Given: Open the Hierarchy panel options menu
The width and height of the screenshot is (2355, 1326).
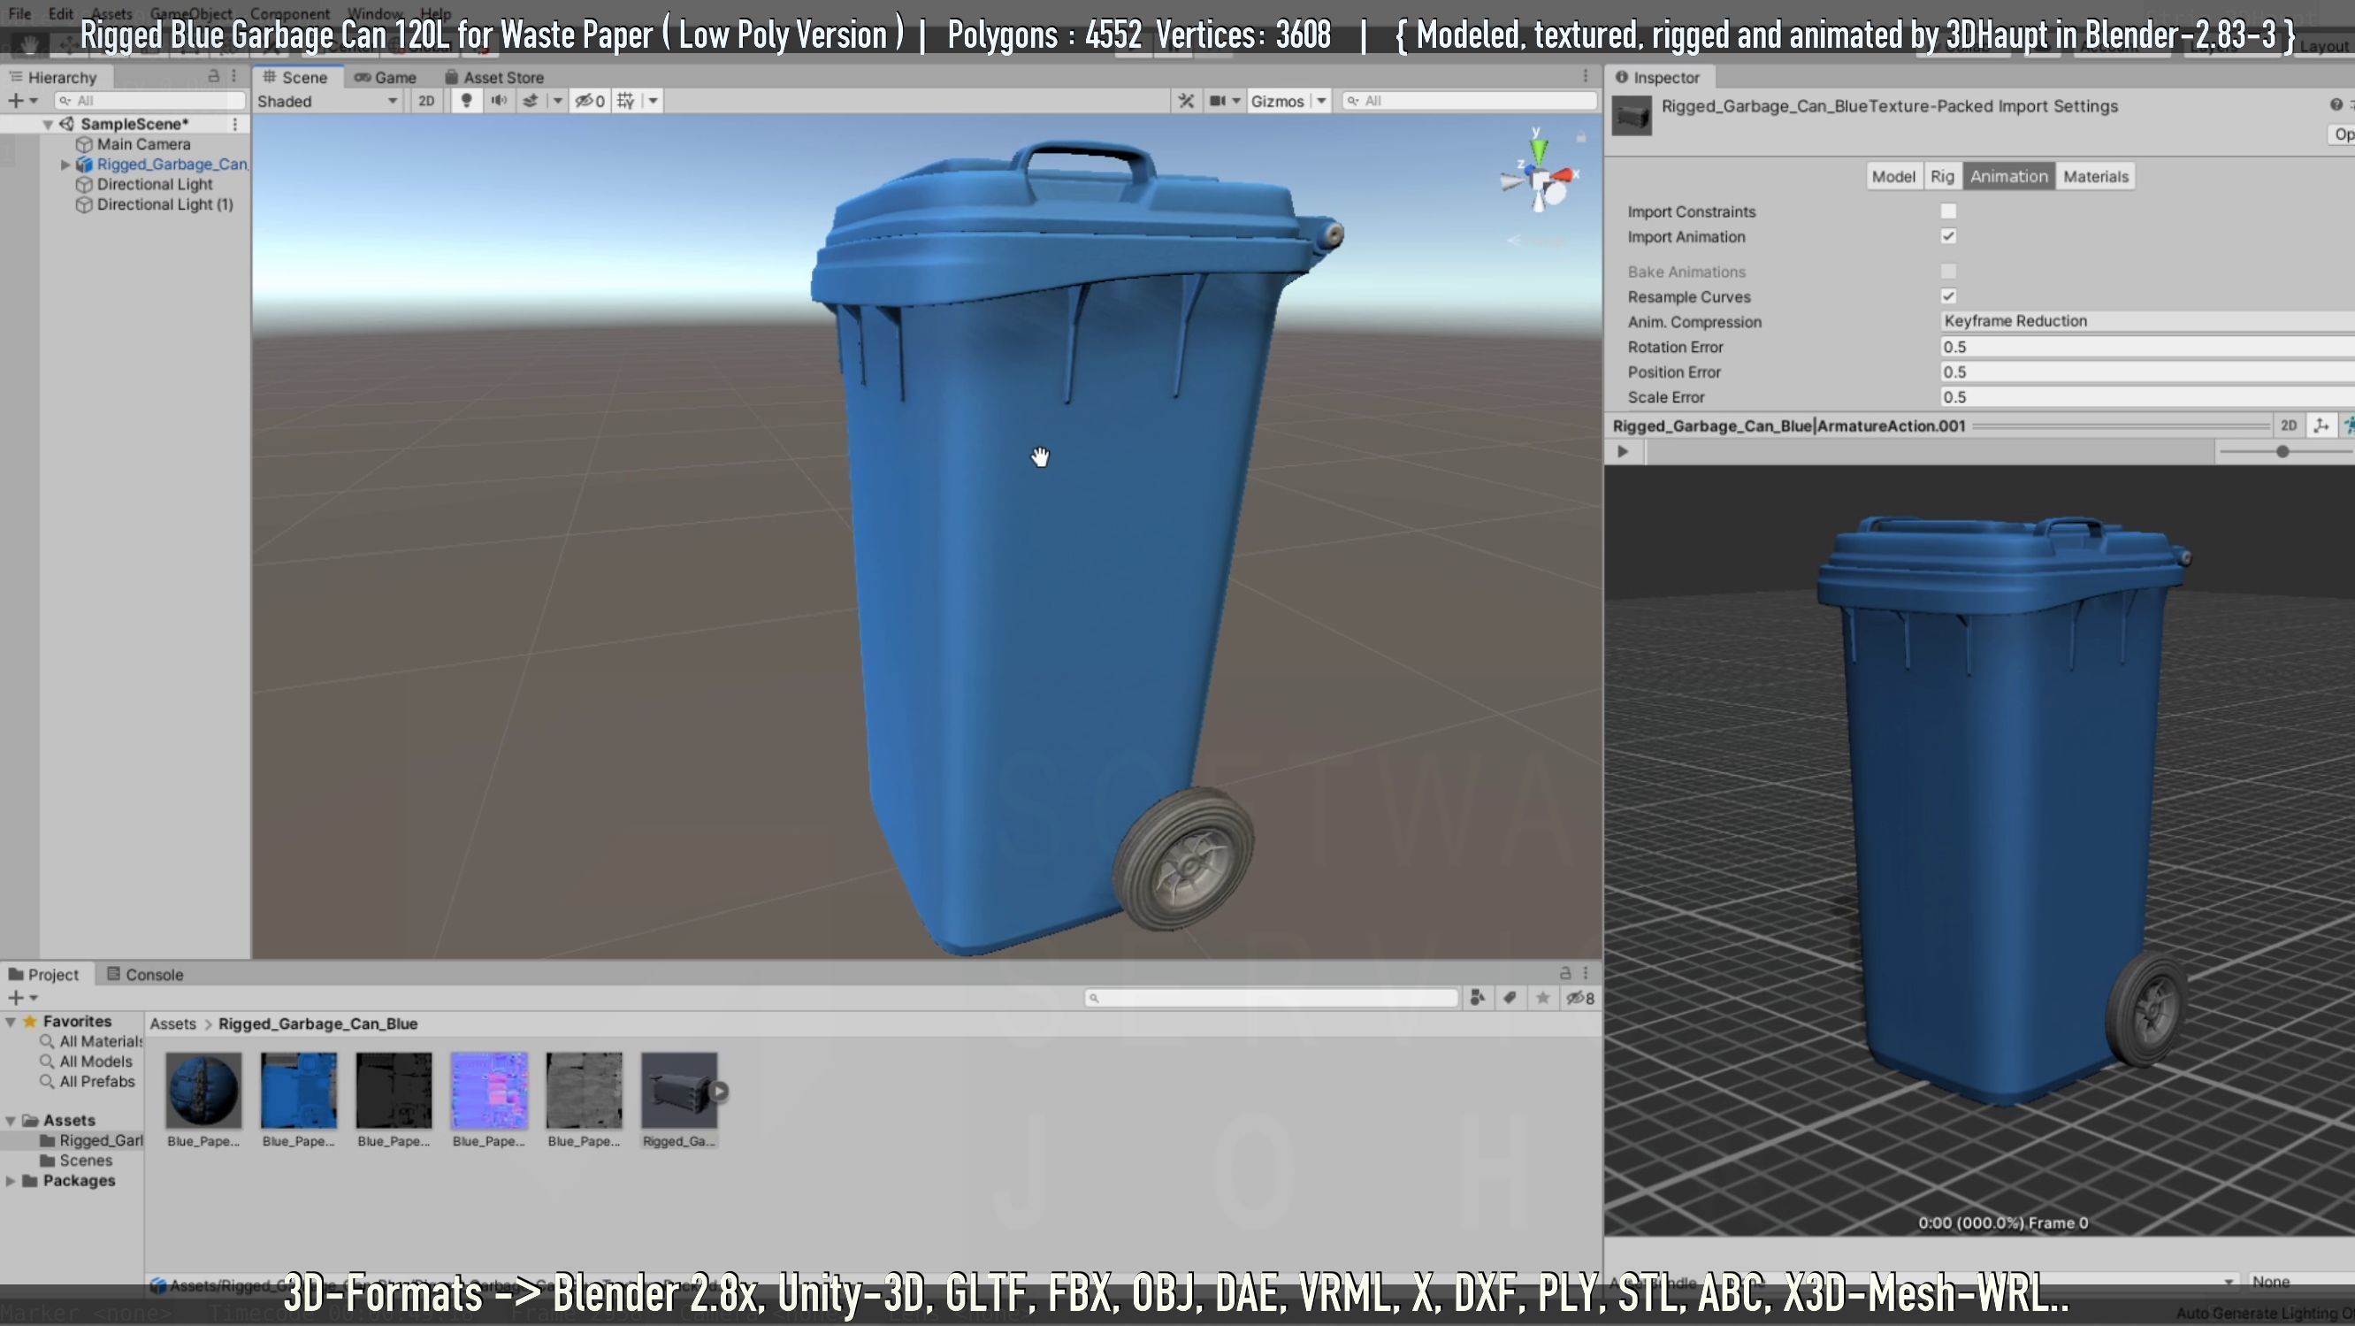Looking at the screenshot, I should point(234,77).
